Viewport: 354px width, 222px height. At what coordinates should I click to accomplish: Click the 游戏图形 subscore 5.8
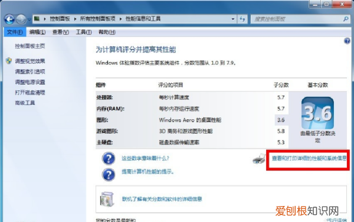click(x=281, y=131)
